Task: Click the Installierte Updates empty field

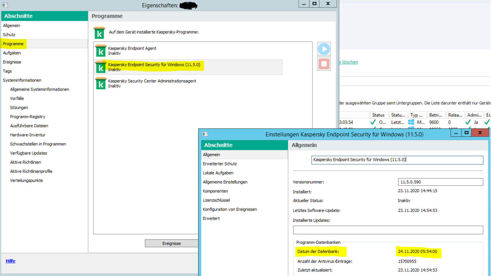Action: tap(388, 230)
